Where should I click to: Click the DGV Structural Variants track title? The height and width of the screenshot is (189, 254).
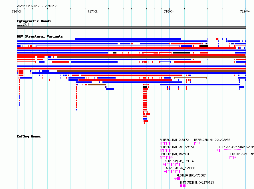click(40, 36)
